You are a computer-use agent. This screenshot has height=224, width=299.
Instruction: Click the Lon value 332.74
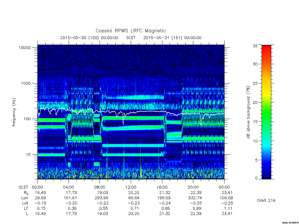195,198
